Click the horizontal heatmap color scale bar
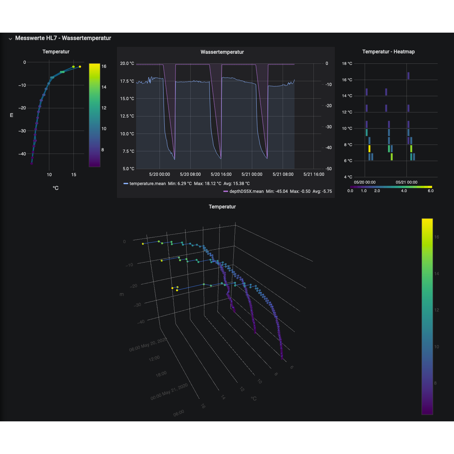Image resolution: width=454 pixels, height=454 pixels. (391, 187)
